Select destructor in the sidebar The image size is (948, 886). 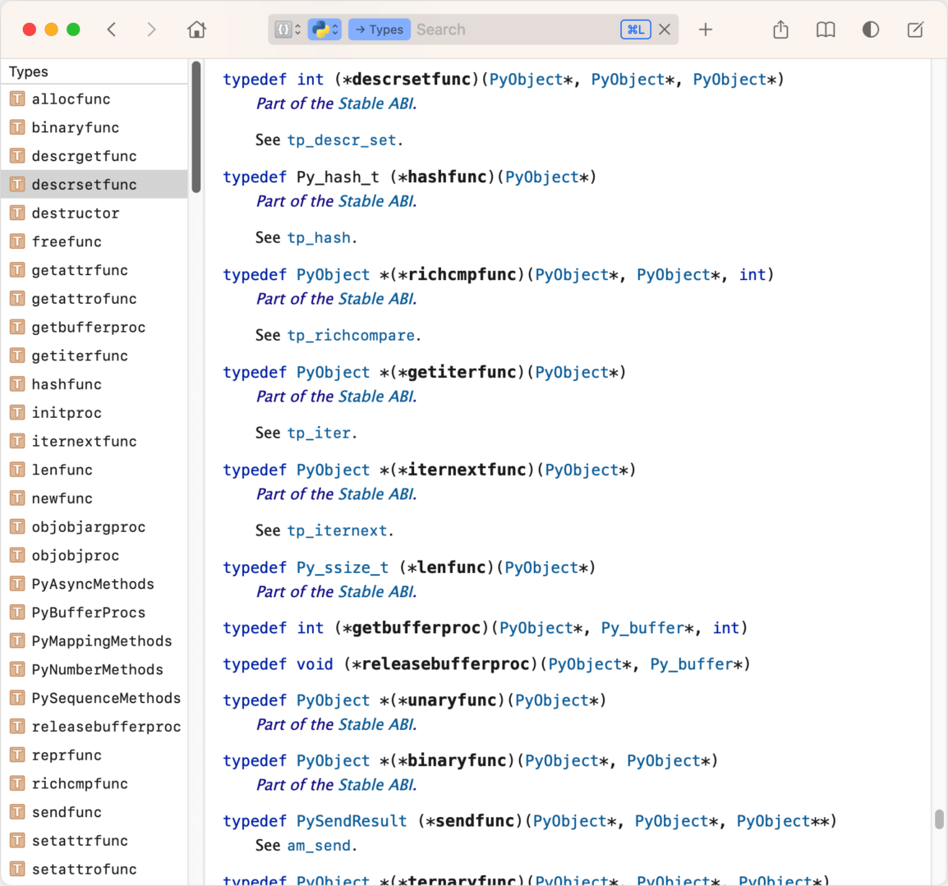coord(94,213)
